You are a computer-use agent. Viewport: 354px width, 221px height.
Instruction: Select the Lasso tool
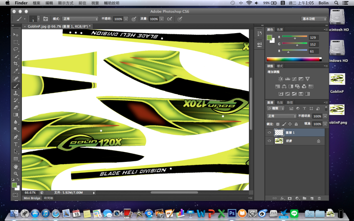pos(16,49)
